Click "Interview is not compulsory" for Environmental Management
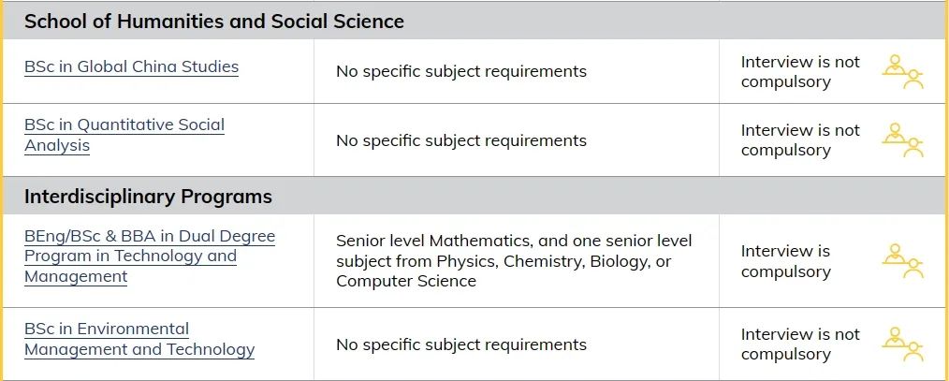The height and width of the screenshot is (381, 949). point(800,344)
